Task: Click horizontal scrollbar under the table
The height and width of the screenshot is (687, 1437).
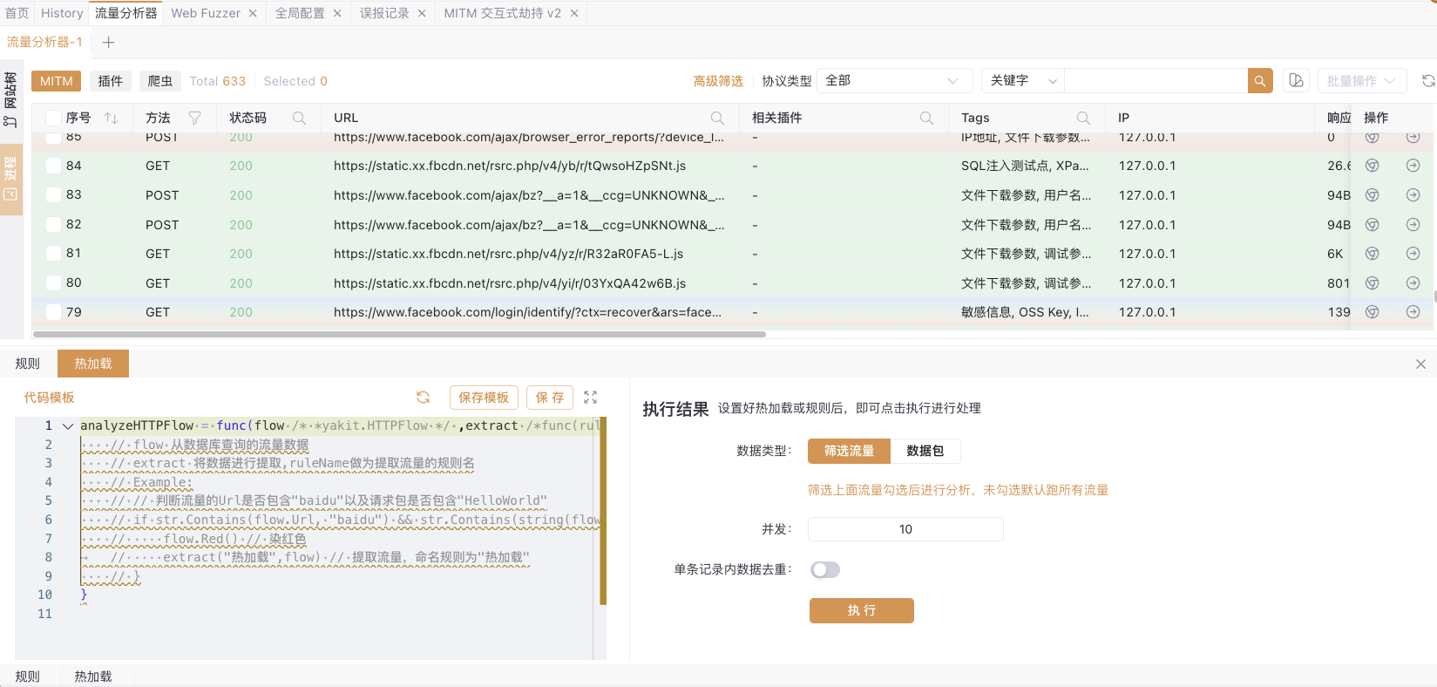Action: click(x=399, y=334)
